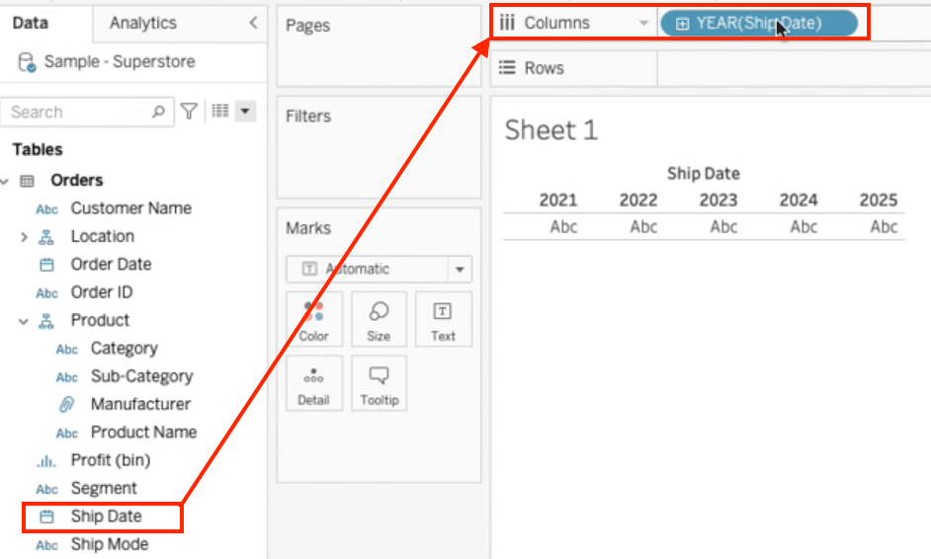Image resolution: width=931 pixels, height=559 pixels.
Task: Select the 2025 year header
Action: pyautogui.click(x=879, y=200)
